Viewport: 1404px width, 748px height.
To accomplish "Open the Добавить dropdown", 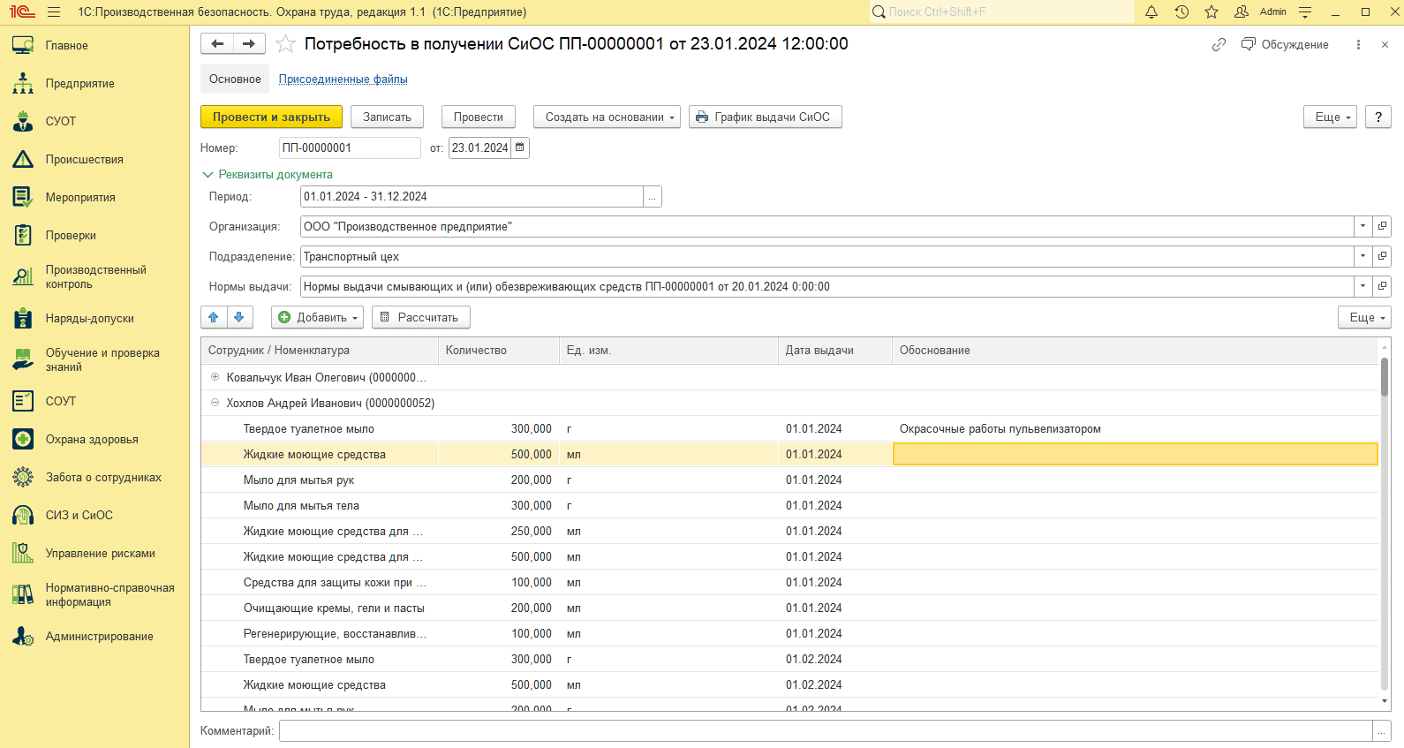I will pos(318,317).
